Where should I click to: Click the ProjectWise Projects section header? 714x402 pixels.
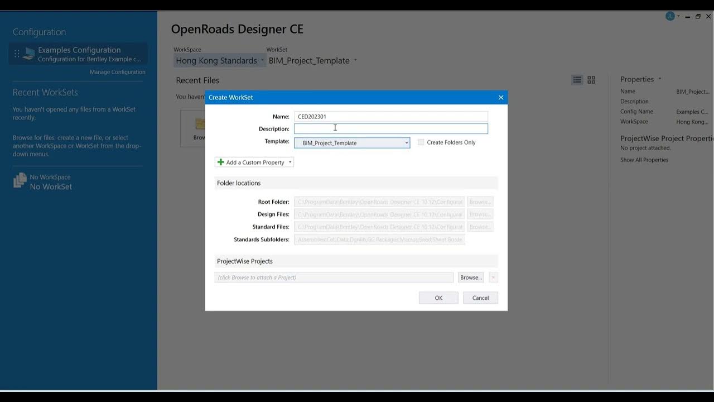356,261
